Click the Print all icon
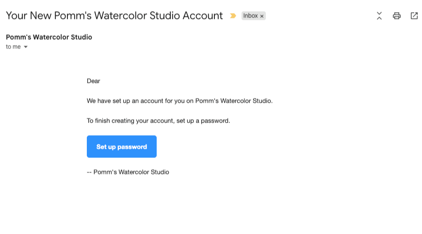The height and width of the screenshot is (234, 422). click(x=397, y=16)
